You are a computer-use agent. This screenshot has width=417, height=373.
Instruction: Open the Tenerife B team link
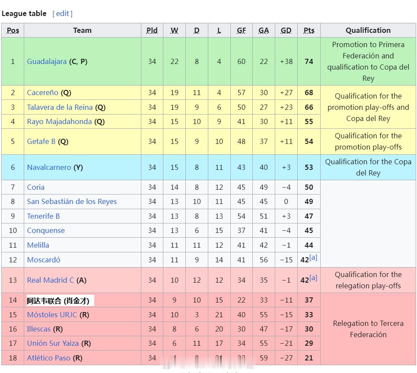pyautogui.click(x=43, y=216)
